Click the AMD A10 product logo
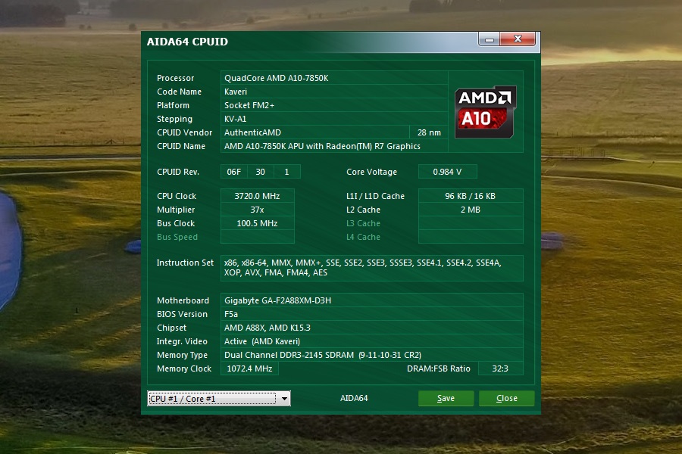 [x=483, y=111]
